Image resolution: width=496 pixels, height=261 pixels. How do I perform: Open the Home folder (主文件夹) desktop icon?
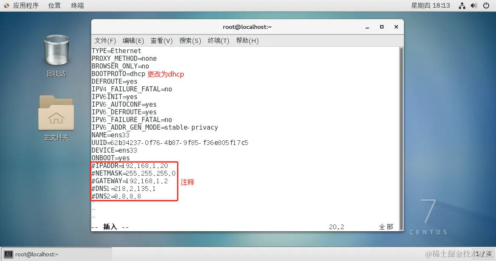point(56,113)
